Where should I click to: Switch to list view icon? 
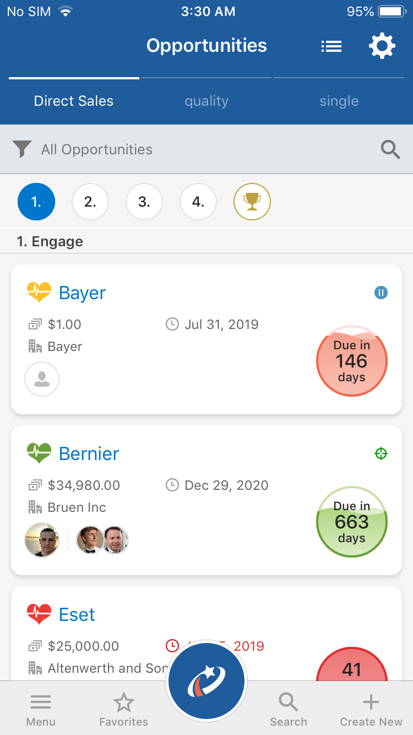[332, 46]
